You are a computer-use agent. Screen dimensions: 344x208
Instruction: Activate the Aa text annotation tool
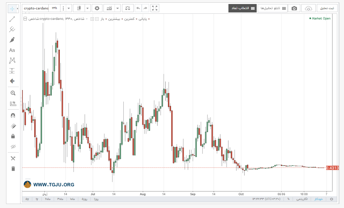12,50
